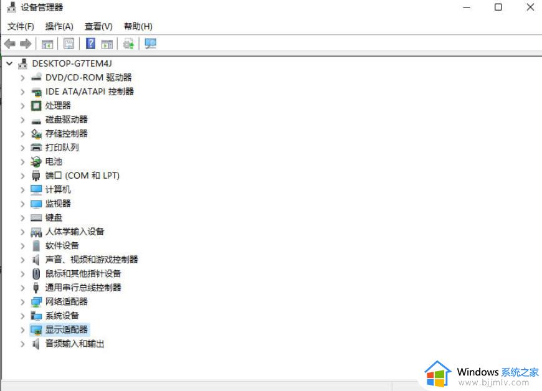The image size is (542, 391).
Task: Select the 鼠标和其他指针设备 label
Action: 83,273
